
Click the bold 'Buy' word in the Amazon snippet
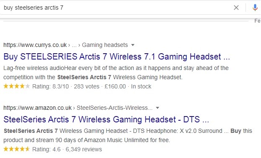(x=236, y=131)
